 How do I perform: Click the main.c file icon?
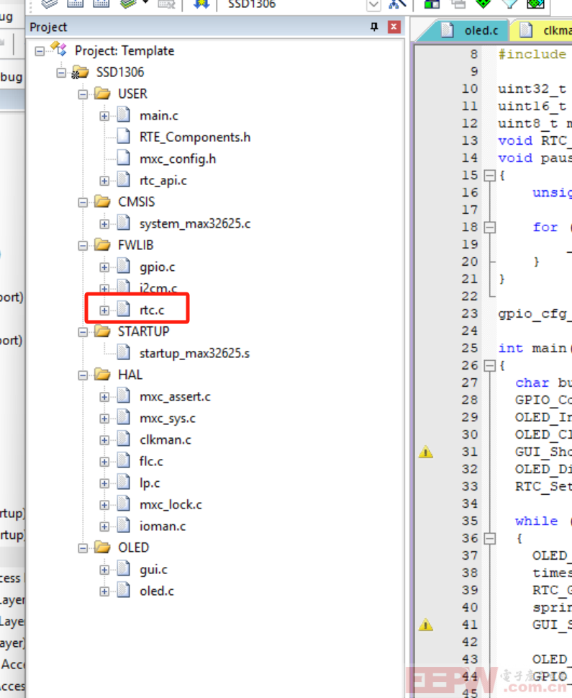(x=124, y=115)
